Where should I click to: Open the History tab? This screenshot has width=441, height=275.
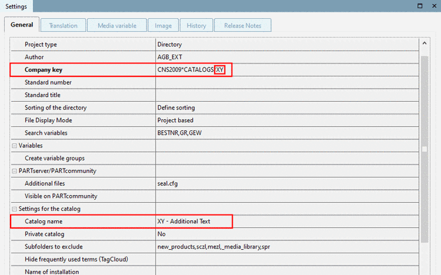(x=196, y=26)
